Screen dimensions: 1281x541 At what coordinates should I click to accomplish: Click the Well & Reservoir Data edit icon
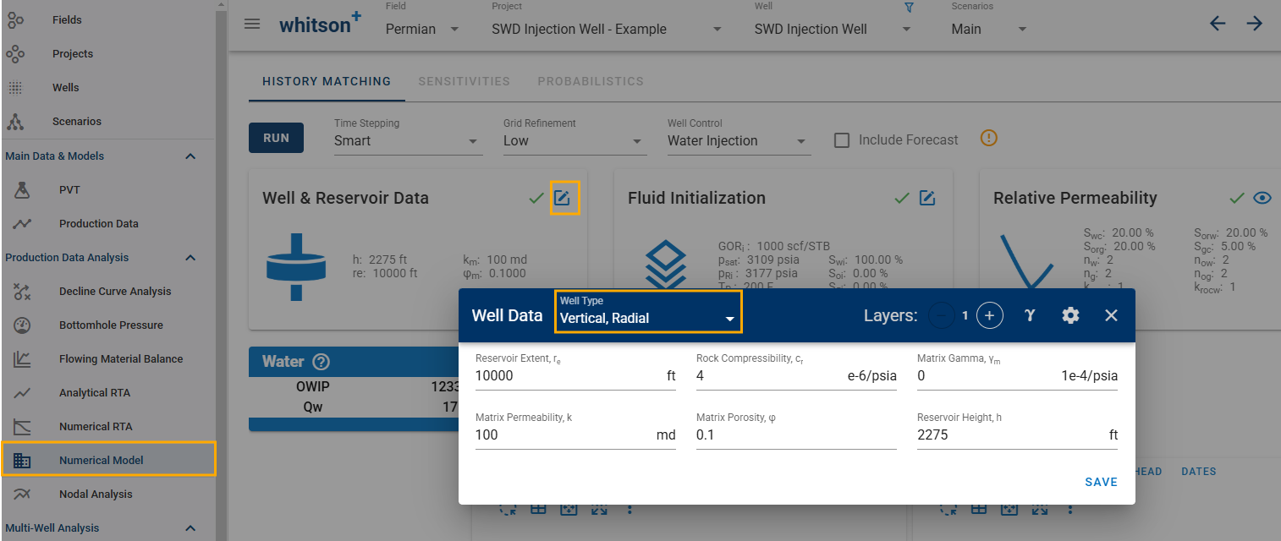coord(564,199)
